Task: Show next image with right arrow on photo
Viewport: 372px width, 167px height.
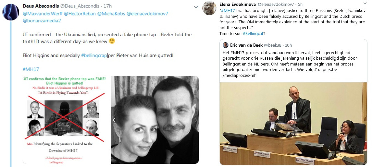Action: click(196, 120)
